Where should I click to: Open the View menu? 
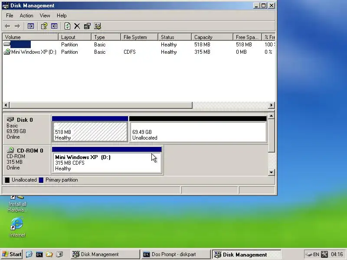(x=45, y=16)
